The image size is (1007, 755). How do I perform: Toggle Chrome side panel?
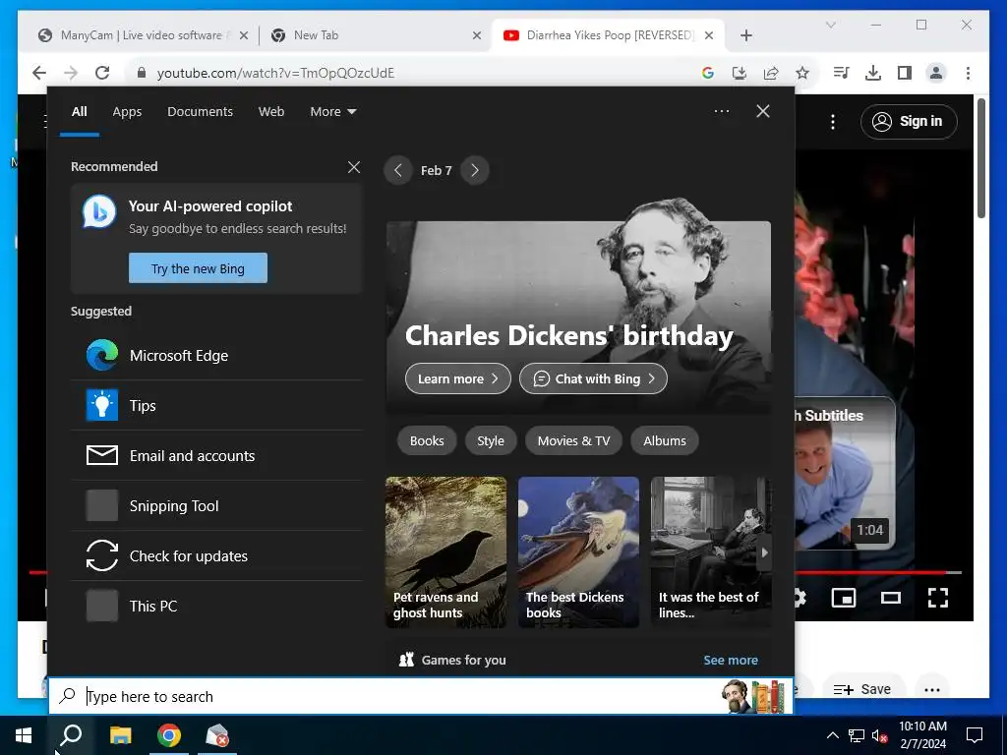point(905,73)
